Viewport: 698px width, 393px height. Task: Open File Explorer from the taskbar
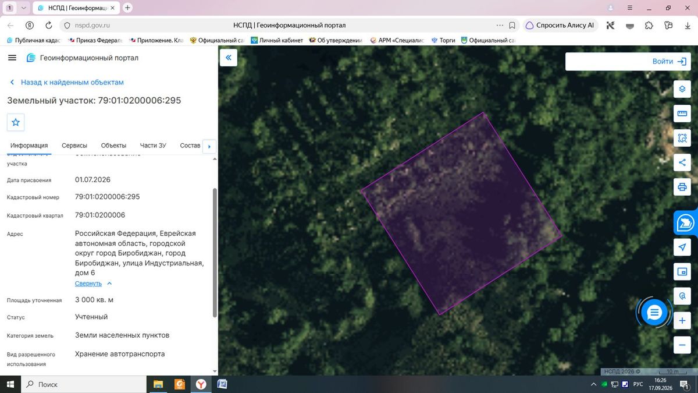coord(158,384)
